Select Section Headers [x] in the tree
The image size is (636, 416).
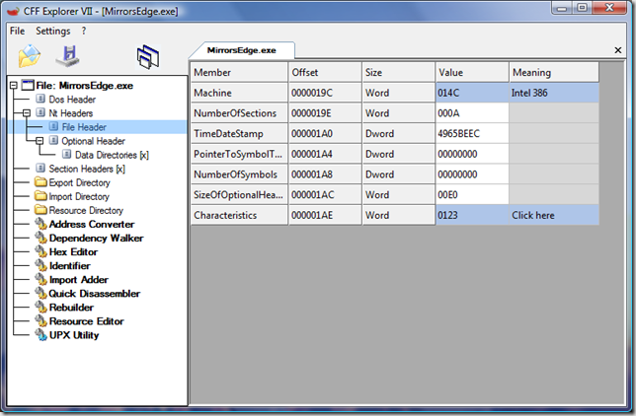(87, 169)
